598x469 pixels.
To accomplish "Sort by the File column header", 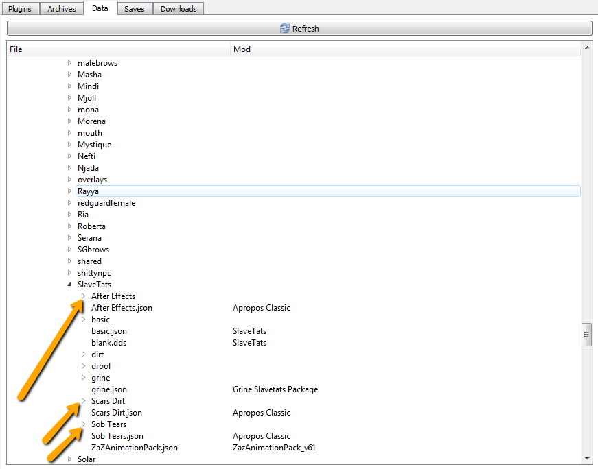I will click(x=117, y=49).
